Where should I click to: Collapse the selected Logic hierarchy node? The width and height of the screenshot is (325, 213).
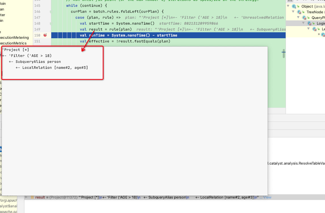303,23
